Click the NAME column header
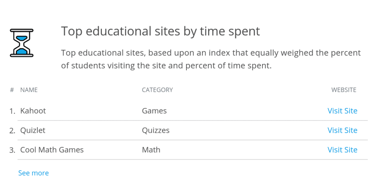This screenshot has height=186, width=378. click(29, 90)
